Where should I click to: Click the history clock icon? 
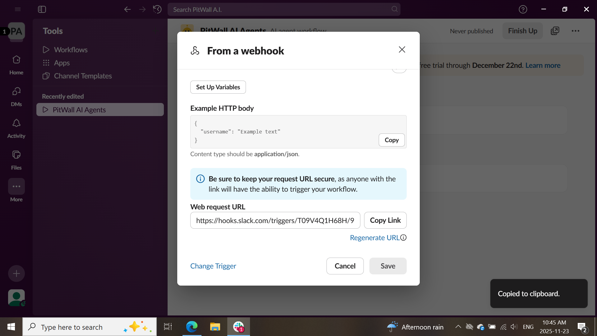point(157,9)
